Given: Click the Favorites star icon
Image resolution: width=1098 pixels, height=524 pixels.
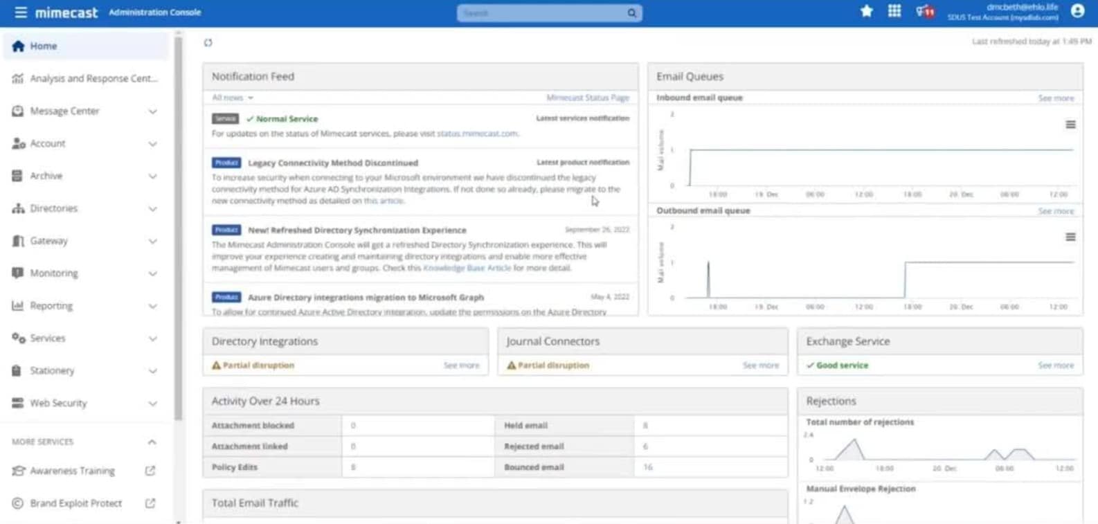Looking at the screenshot, I should pyautogui.click(x=866, y=11).
